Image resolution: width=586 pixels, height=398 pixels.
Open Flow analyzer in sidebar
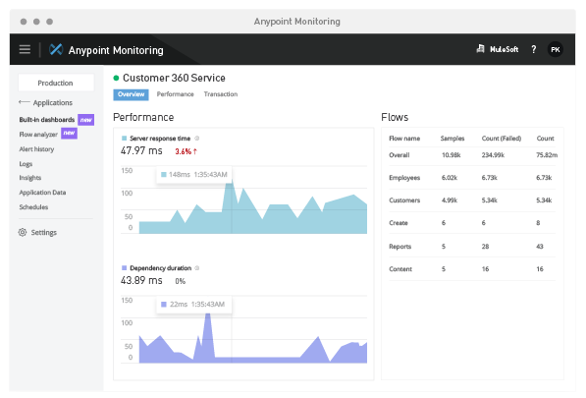tap(38, 135)
